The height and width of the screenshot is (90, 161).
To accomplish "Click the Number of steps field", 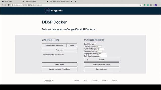I will pos(100,49).
